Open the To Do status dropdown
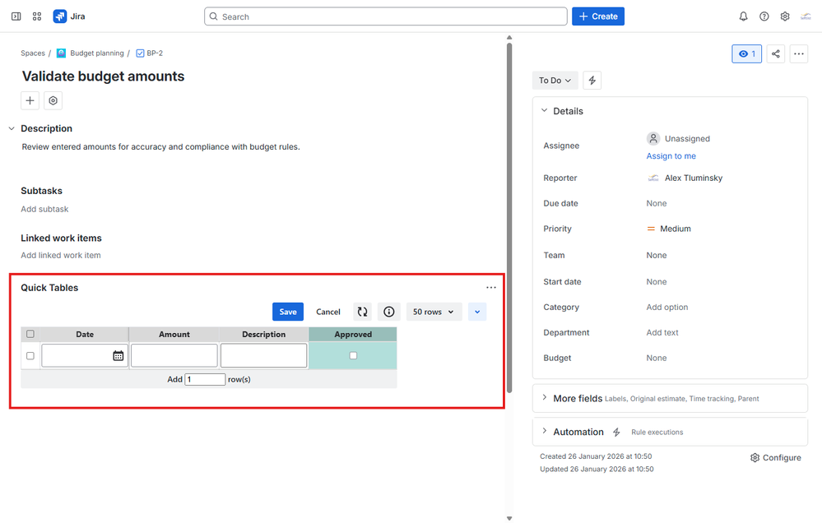The height and width of the screenshot is (523, 822). (x=555, y=81)
